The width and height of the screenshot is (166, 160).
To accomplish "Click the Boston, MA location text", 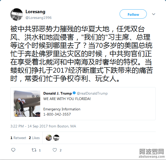I will point(67,126).
